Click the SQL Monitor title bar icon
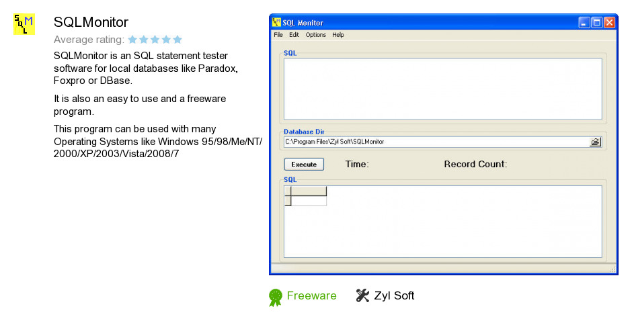The height and width of the screenshot is (327, 632). 276,22
